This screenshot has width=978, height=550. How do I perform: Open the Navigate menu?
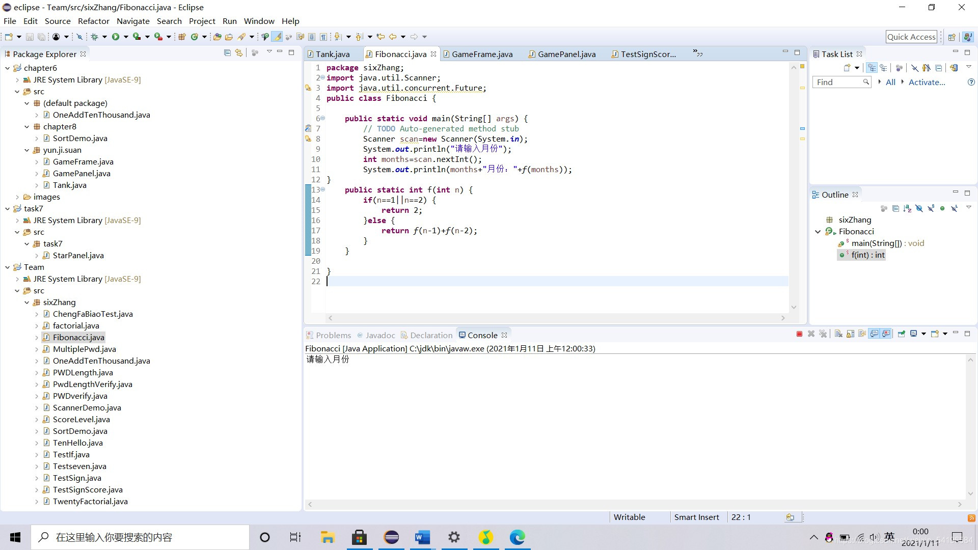(x=133, y=21)
